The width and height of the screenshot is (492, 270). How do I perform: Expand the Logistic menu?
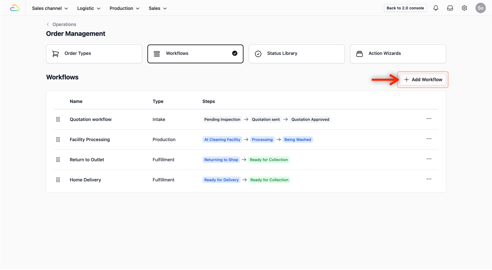click(89, 8)
